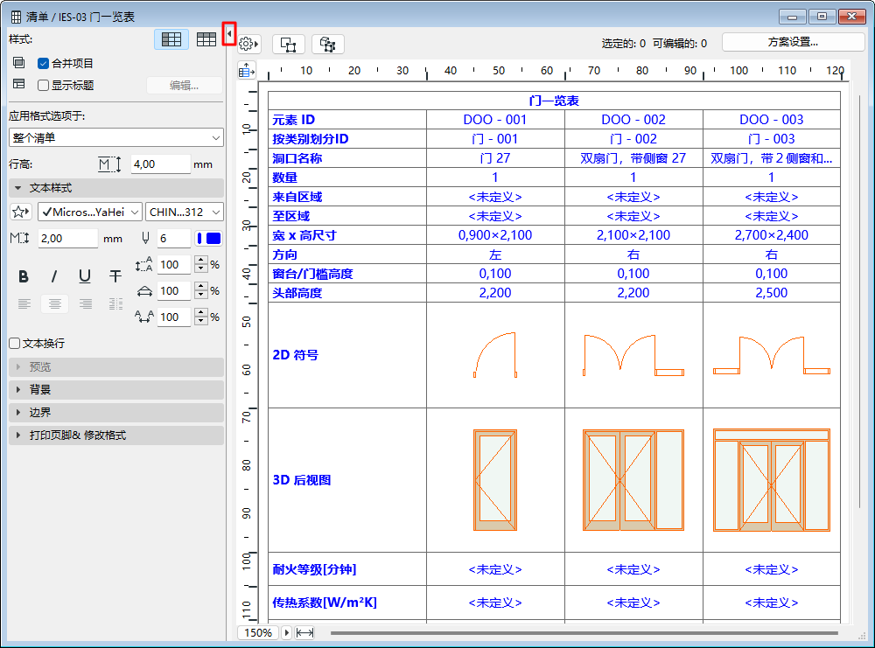This screenshot has width=875, height=648.
Task: Toggle Underline text formatting
Action: coord(85,276)
